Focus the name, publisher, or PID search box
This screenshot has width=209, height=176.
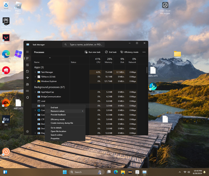pyautogui.click(x=83, y=45)
